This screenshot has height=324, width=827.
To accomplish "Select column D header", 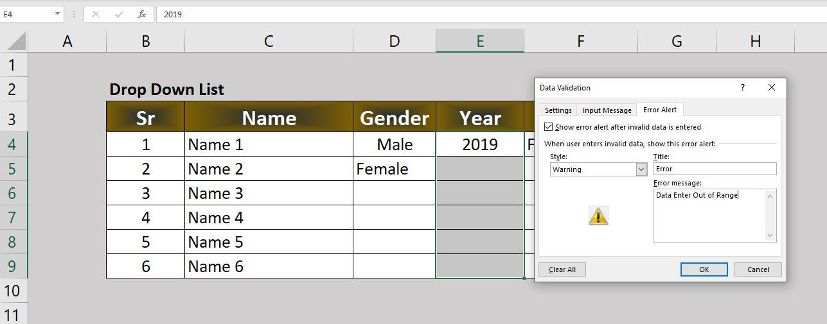I will tap(395, 42).
